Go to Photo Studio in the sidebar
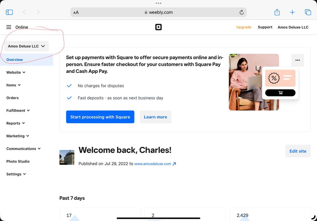Image resolution: width=317 pixels, height=221 pixels. click(x=18, y=161)
